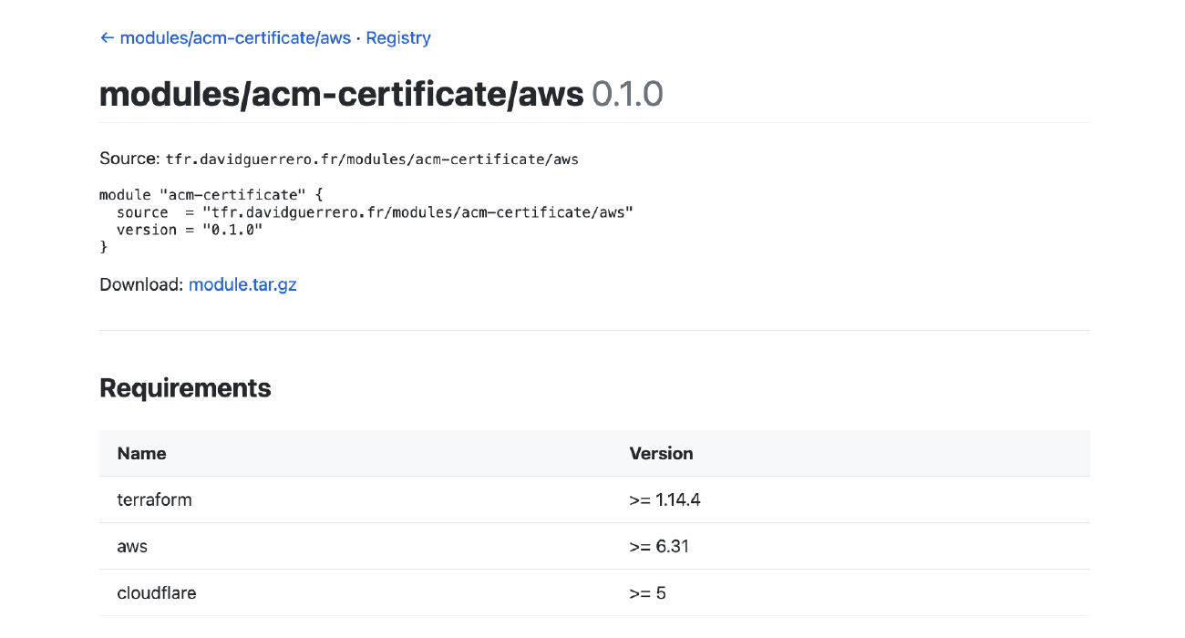
Task: Click the Download: label text
Action: click(x=139, y=283)
